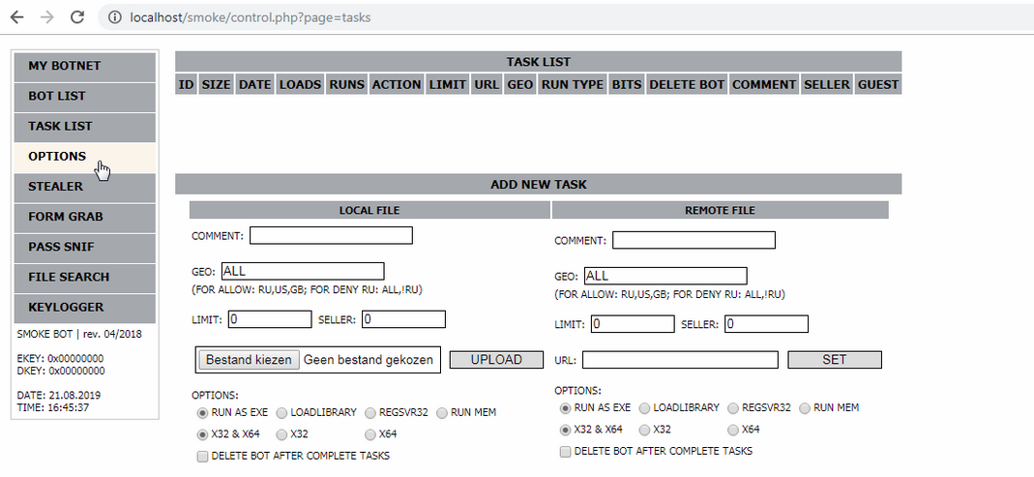Reload the page with the refresh icon

(x=77, y=17)
